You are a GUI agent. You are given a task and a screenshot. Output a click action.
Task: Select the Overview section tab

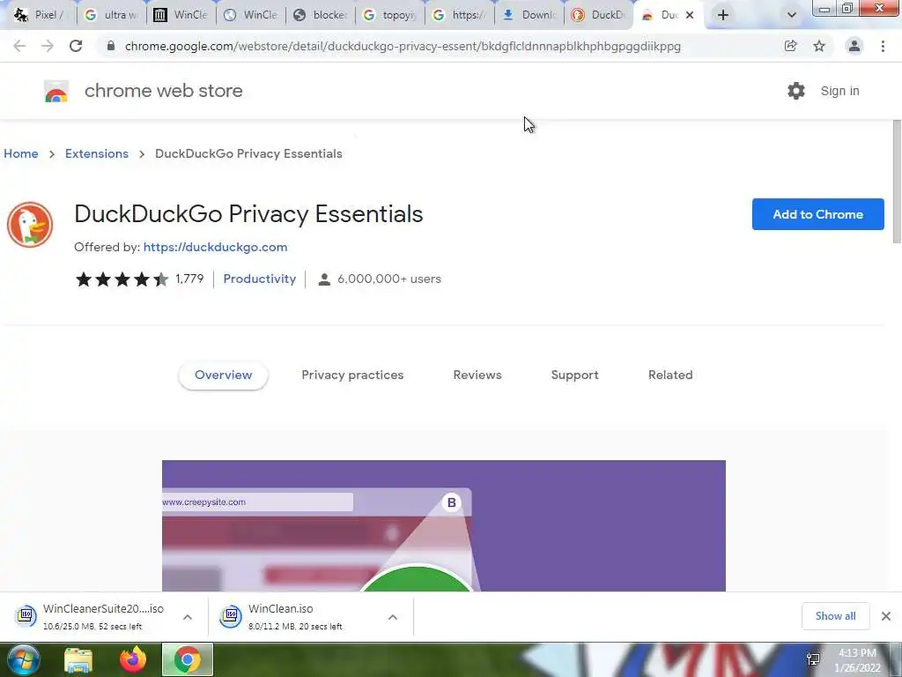click(223, 376)
